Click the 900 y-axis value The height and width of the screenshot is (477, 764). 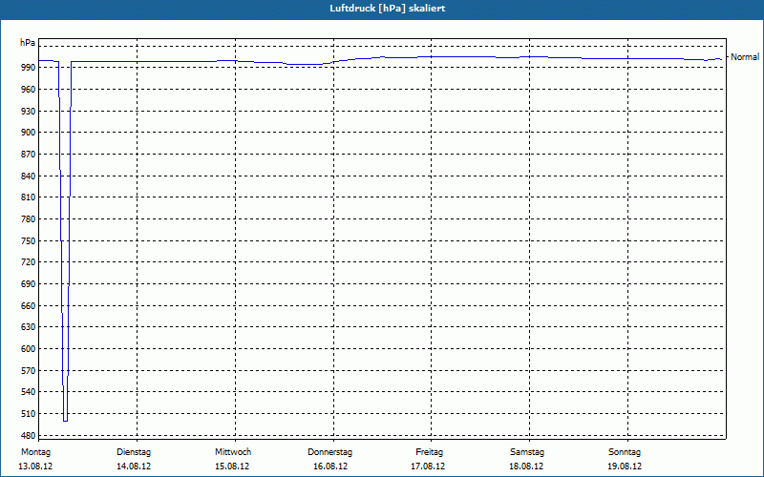pos(28,133)
